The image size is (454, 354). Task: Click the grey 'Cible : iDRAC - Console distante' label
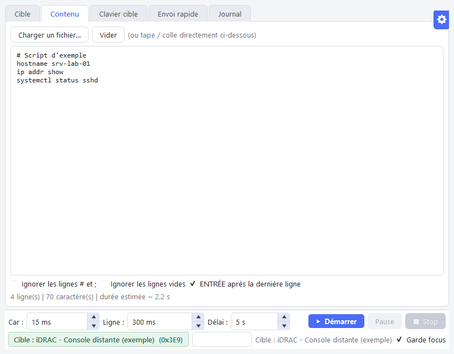[323, 340]
